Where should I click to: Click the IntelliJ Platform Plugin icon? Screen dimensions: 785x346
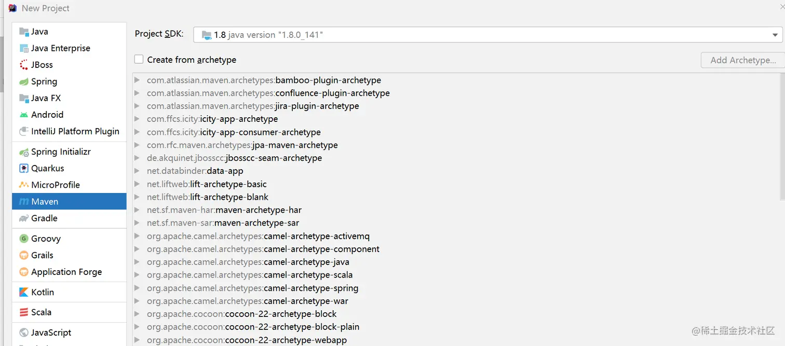click(24, 131)
